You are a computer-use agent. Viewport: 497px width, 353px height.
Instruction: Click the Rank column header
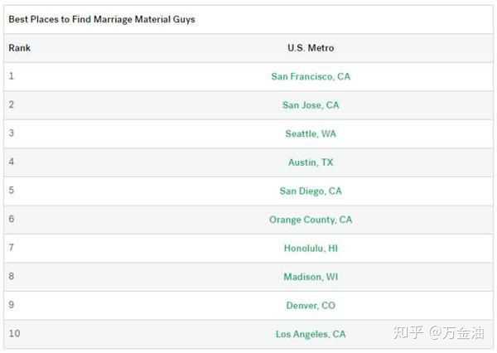coord(19,48)
